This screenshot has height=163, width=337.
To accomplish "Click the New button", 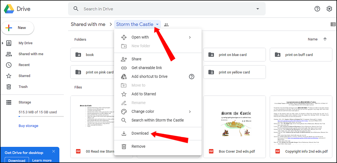I will point(18,28).
